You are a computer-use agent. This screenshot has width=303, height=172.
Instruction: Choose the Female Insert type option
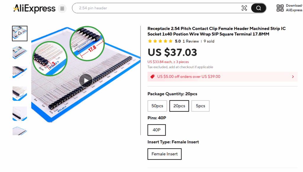coord(165,154)
